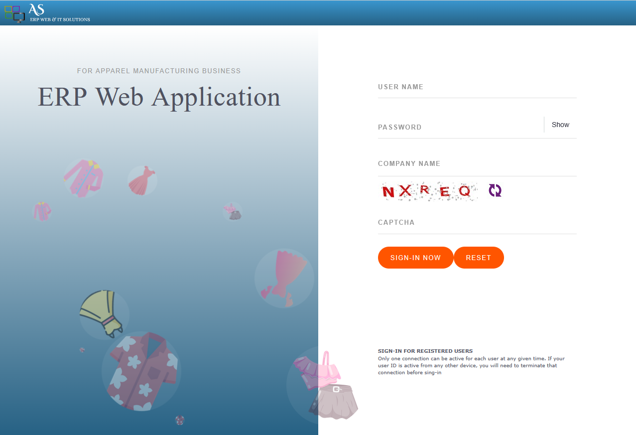Click into the Password field
636x435 pixels.
coord(459,127)
